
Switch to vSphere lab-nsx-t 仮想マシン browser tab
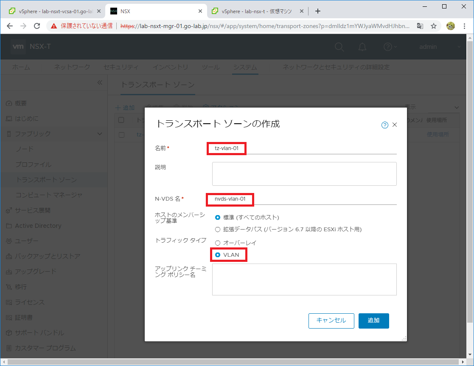256,11
